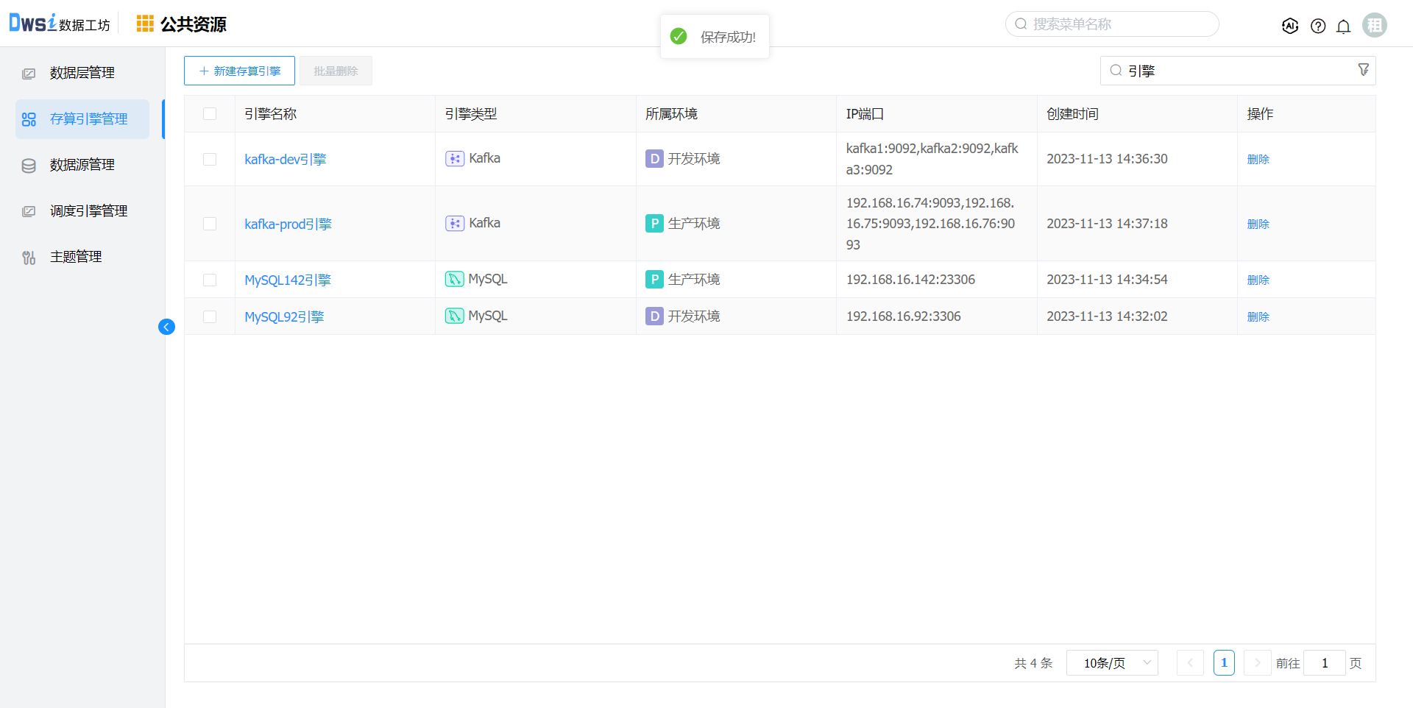
Task: Open the kafka-prod引擎 link
Action: 288,224
